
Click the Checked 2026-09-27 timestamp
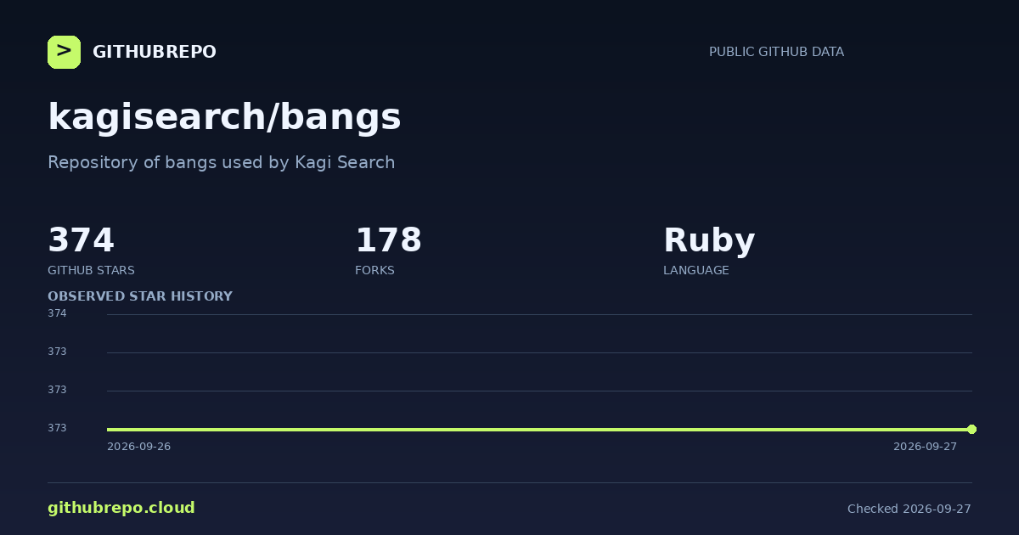pos(909,509)
